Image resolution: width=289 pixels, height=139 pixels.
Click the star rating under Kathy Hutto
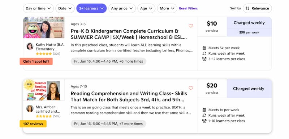(44, 54)
